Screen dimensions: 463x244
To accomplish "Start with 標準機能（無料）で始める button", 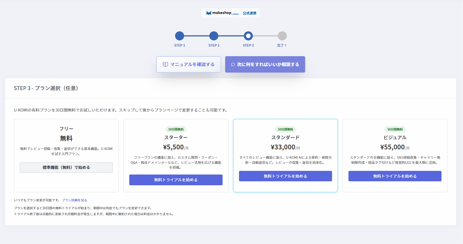I will coord(66,167).
